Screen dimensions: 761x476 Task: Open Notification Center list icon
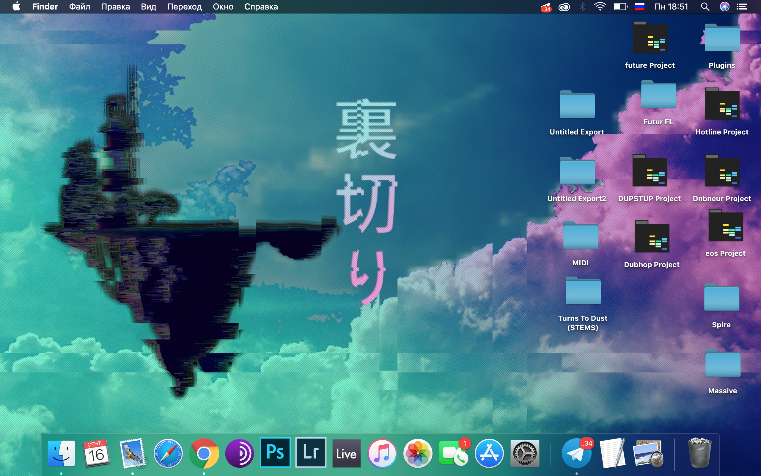742,7
